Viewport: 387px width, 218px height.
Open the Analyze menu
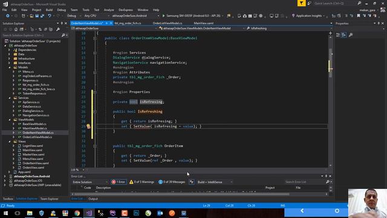click(109, 10)
